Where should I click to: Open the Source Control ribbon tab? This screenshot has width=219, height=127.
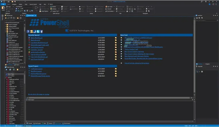pyautogui.click(x=33, y=4)
